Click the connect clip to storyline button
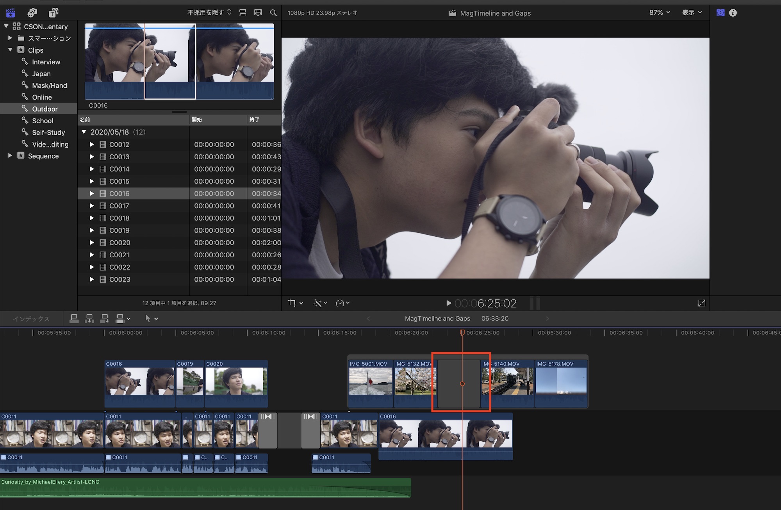 click(x=74, y=319)
